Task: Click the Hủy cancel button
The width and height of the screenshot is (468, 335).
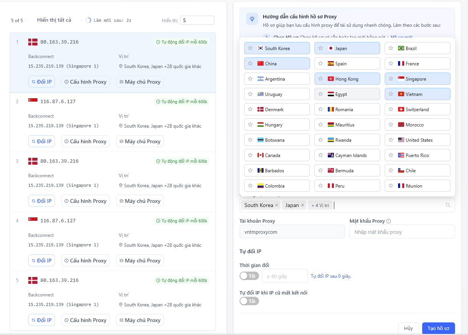Action: point(408,329)
